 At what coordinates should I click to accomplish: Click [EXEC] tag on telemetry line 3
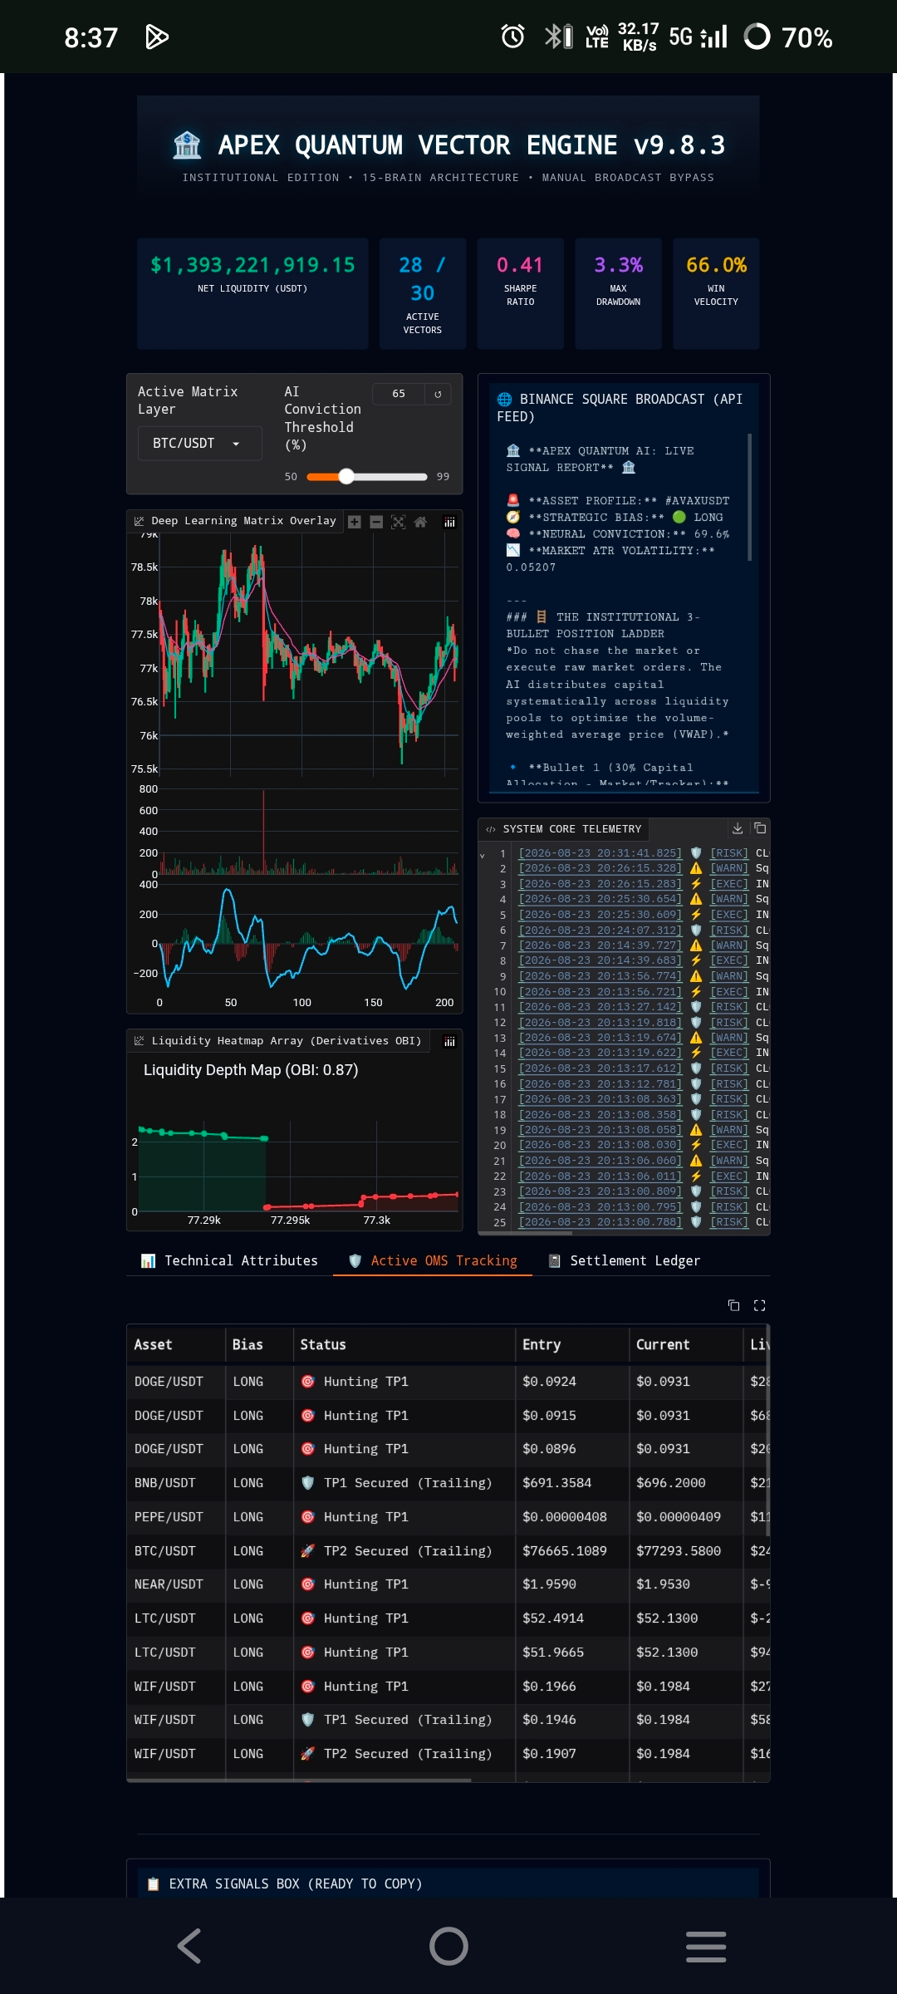click(729, 884)
